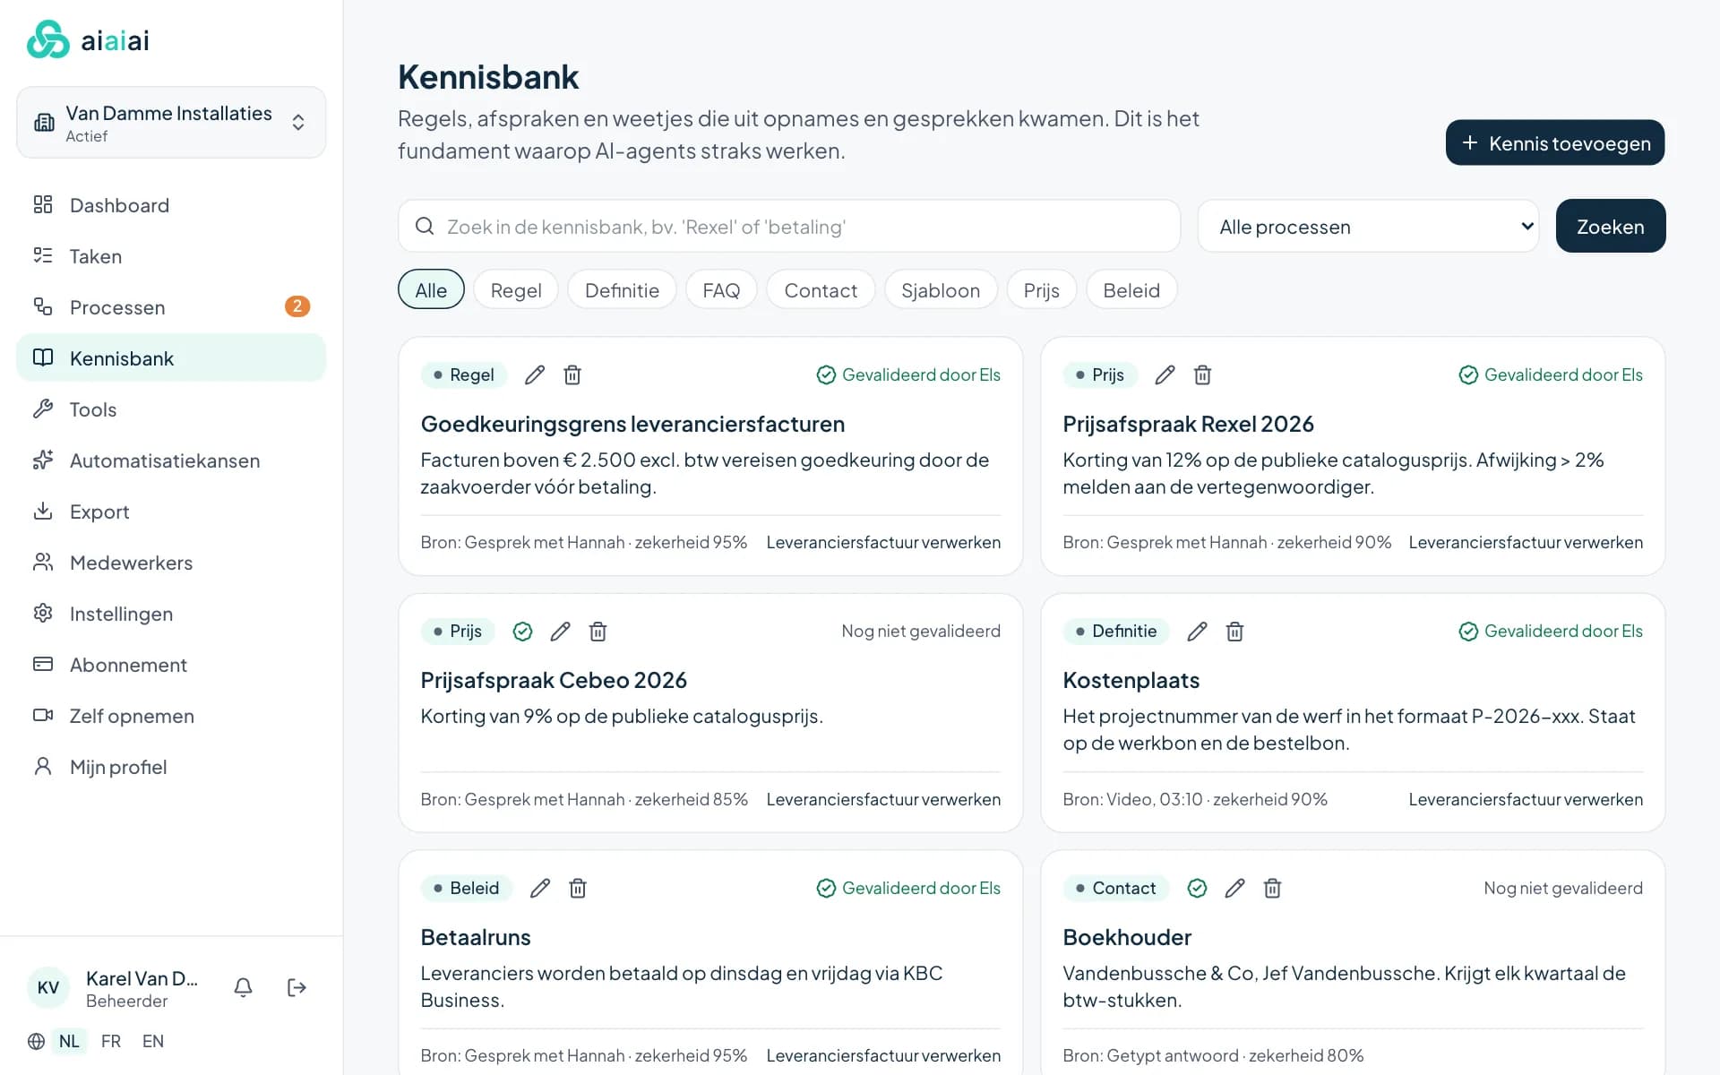
Task: Validate the Prijsafspraak Cebeo 2026 entry
Action: point(522,632)
